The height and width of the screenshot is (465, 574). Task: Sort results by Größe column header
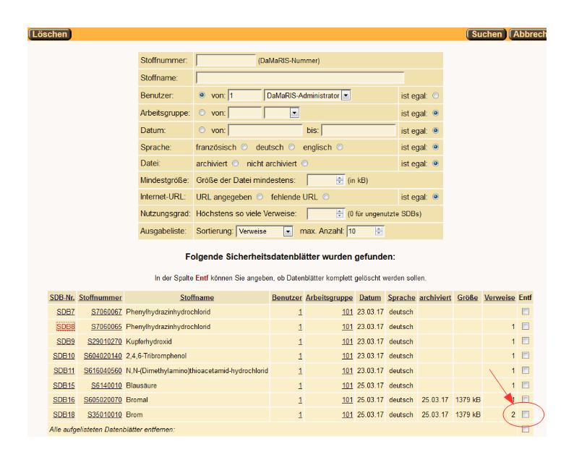[467, 298]
